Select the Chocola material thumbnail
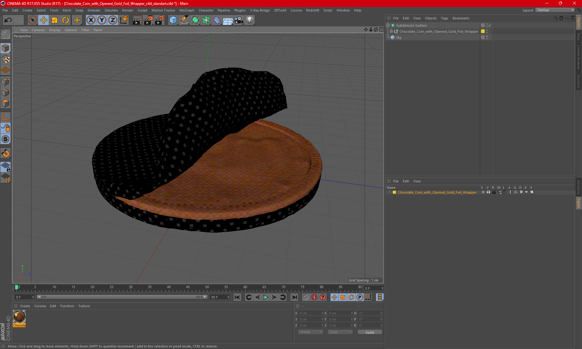Image resolution: width=582 pixels, height=349 pixels. (x=19, y=317)
